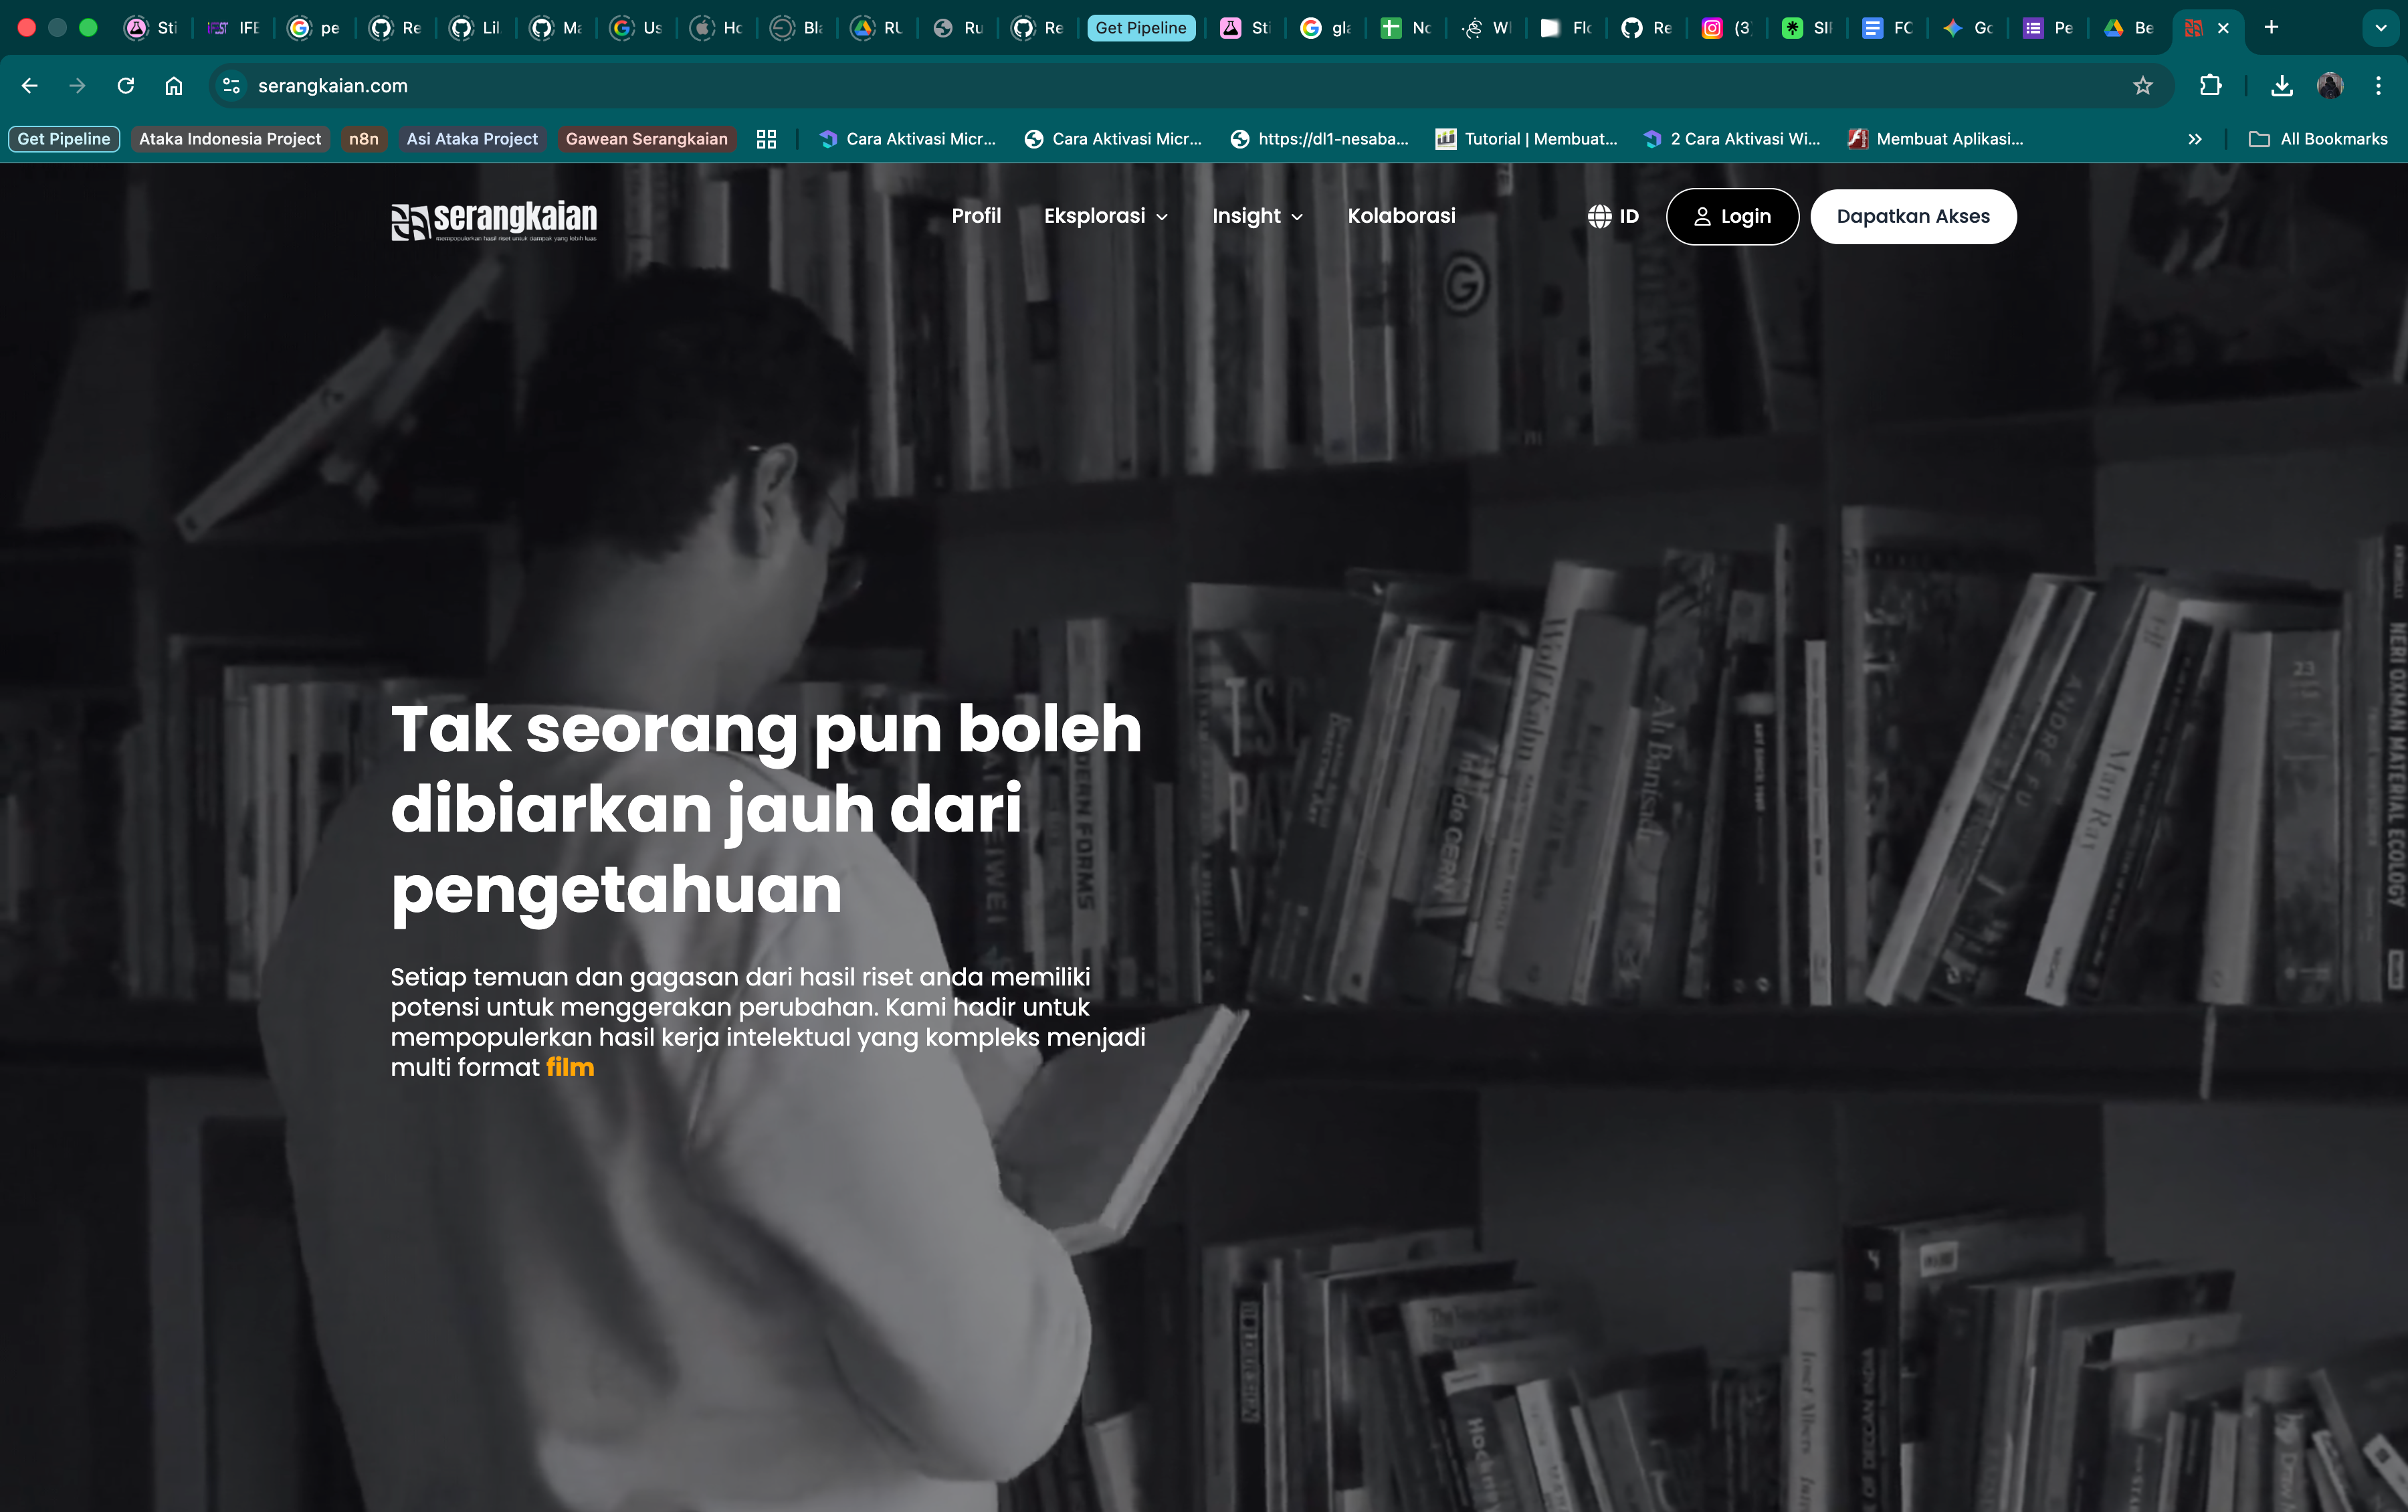Image resolution: width=2408 pixels, height=1512 pixels.
Task: Bookmark this page with the star
Action: pyautogui.click(x=2142, y=86)
